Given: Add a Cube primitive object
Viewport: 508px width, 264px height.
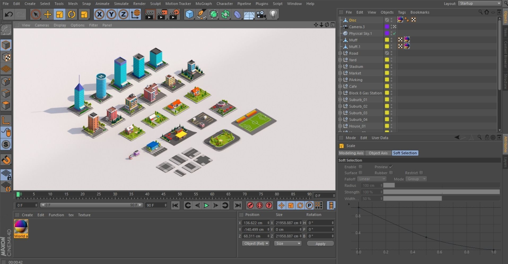Looking at the screenshot, I should tap(189, 14).
